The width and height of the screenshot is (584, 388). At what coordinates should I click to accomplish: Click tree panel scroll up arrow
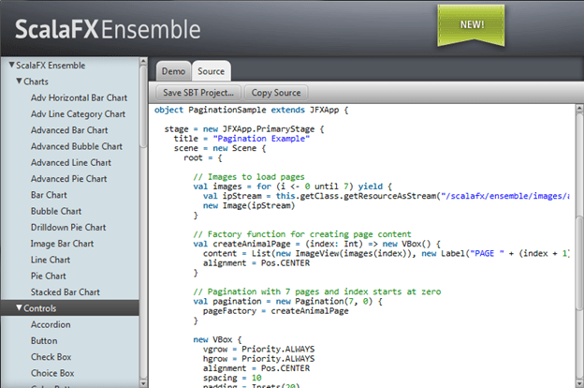coord(143,61)
